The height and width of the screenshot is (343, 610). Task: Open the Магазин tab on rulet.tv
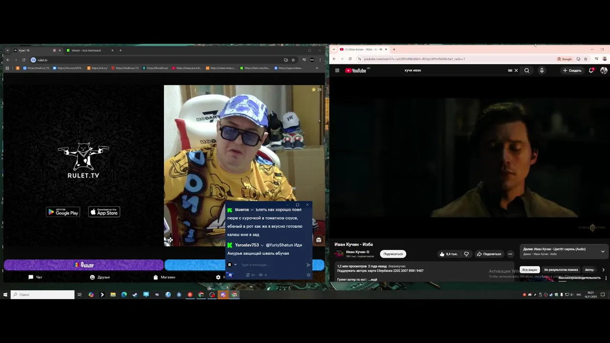[164, 277]
